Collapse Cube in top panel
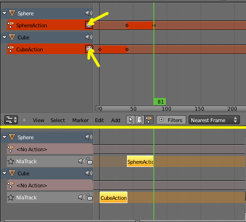Image resolution: width=246 pixels, height=222 pixels. click(4, 37)
